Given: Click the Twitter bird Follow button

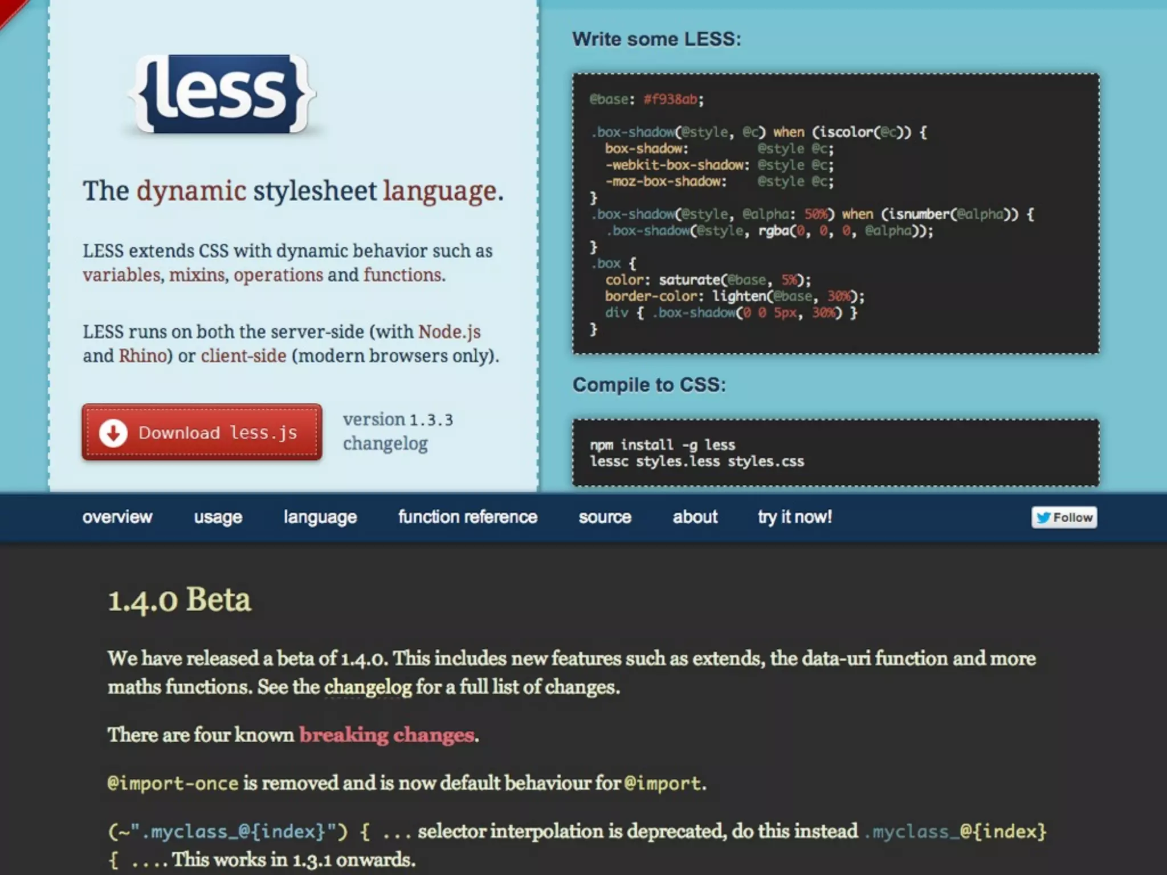Looking at the screenshot, I should 1064,517.
